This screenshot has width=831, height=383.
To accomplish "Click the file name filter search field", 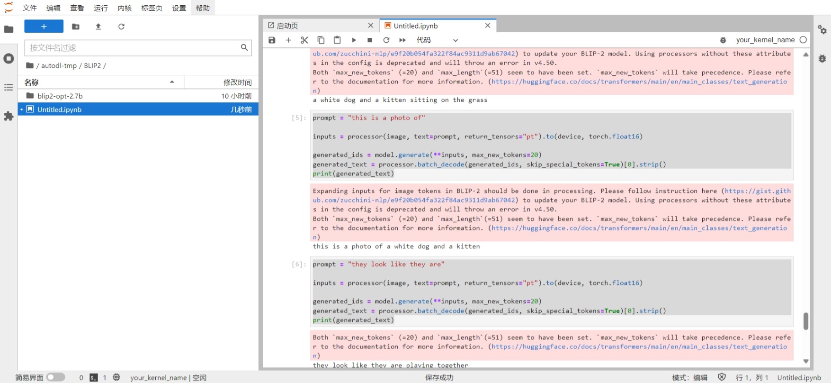I will click(133, 47).
